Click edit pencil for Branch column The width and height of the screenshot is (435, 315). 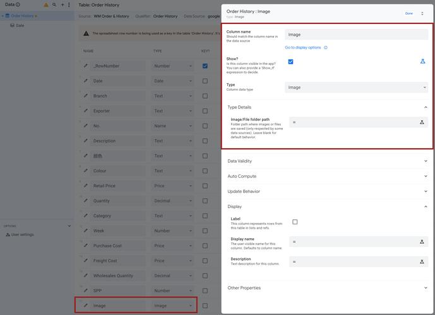(x=86, y=96)
